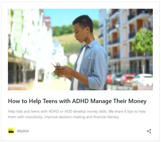Click the article description paragraph

pos(77,114)
